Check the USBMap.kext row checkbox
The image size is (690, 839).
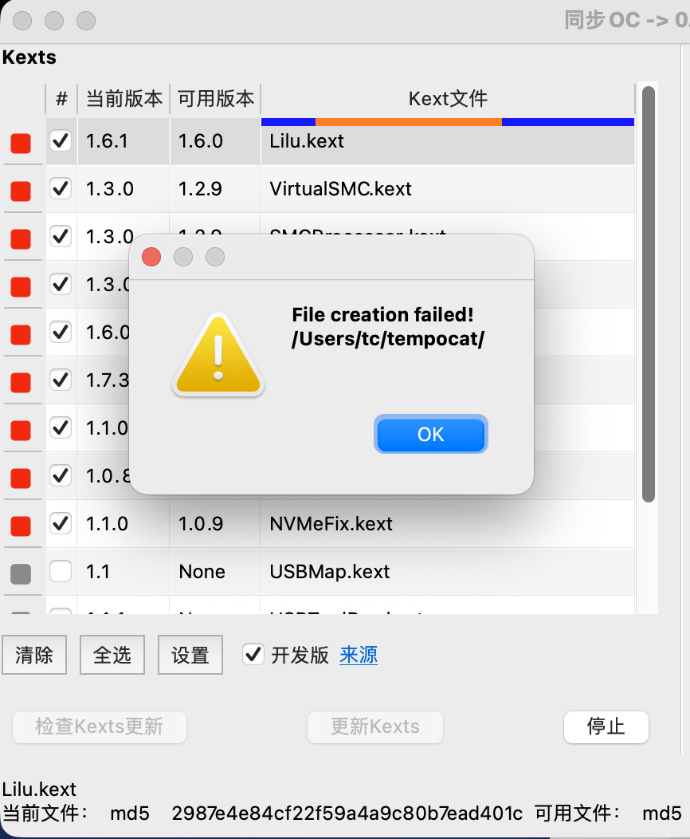[61, 571]
